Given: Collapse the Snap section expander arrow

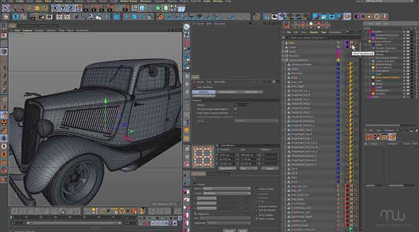Looking at the screenshot, I should pyautogui.click(x=195, y=184).
